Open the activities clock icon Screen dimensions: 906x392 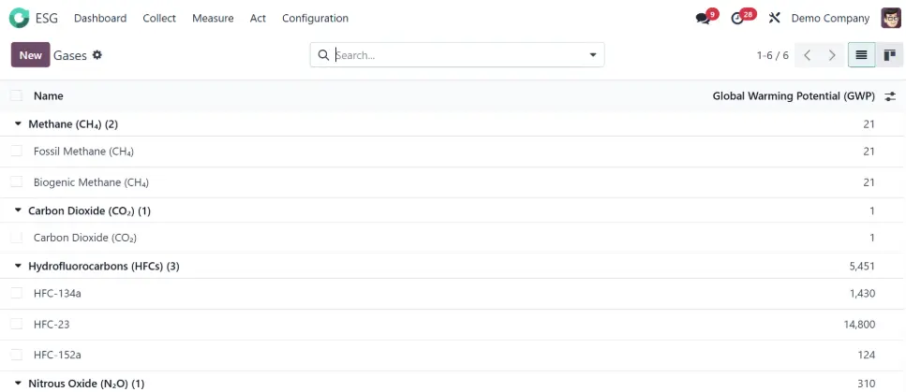(x=737, y=19)
